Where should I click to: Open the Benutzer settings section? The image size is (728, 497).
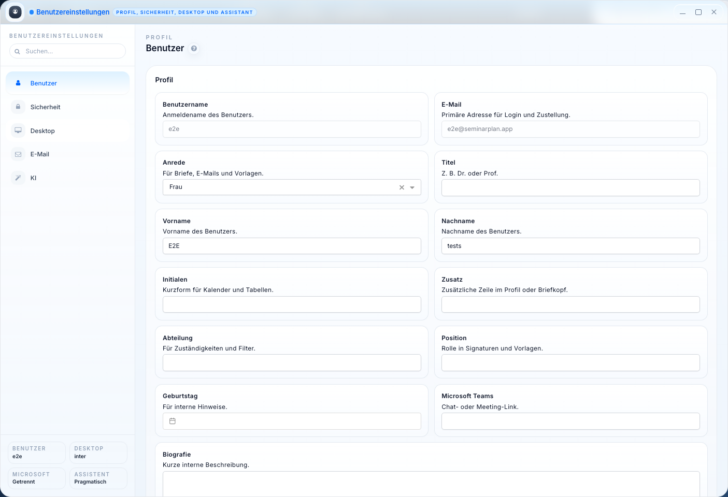point(67,83)
